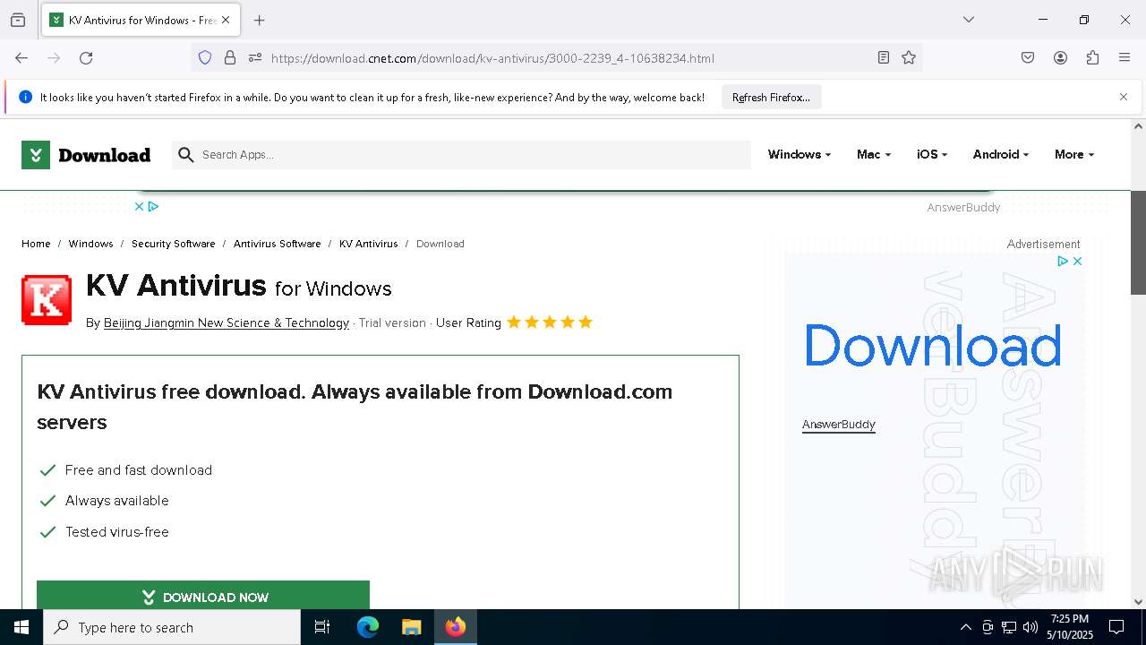This screenshot has height=645, width=1146.
Task: Open the Home breadcrumb link
Action: click(x=36, y=244)
